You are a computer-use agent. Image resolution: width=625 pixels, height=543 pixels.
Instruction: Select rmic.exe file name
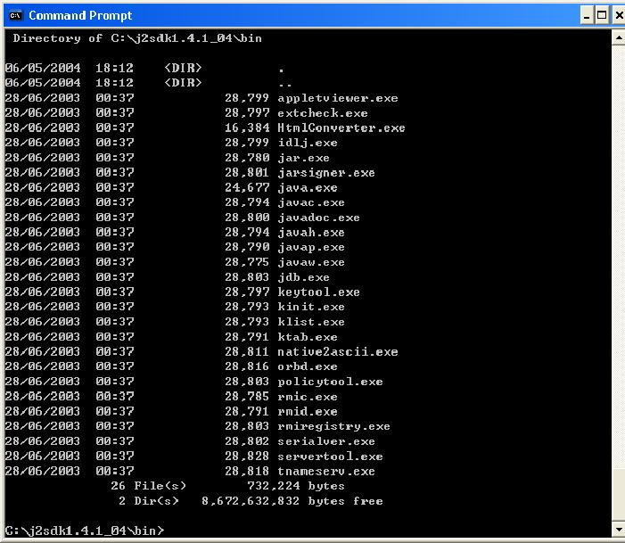tap(308, 397)
